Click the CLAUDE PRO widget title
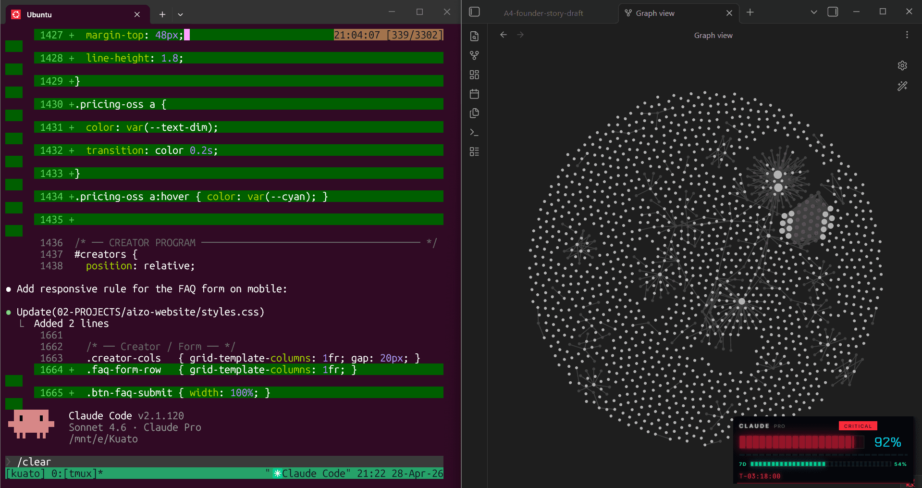This screenshot has height=488, width=922. 762,426
